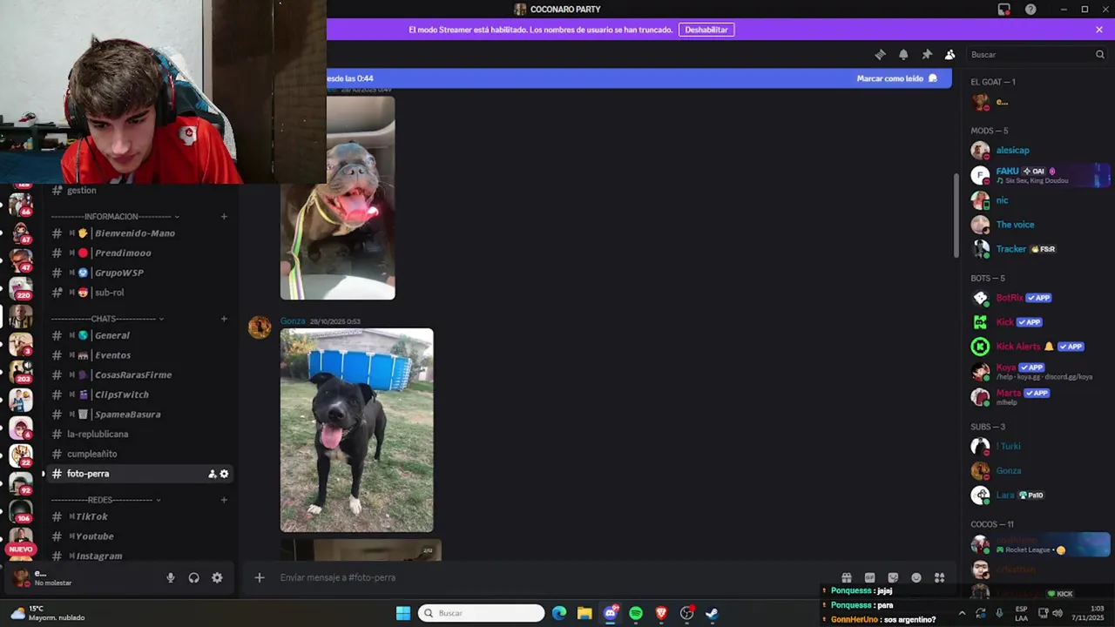Click invite people icon on foto-perra

click(x=212, y=474)
